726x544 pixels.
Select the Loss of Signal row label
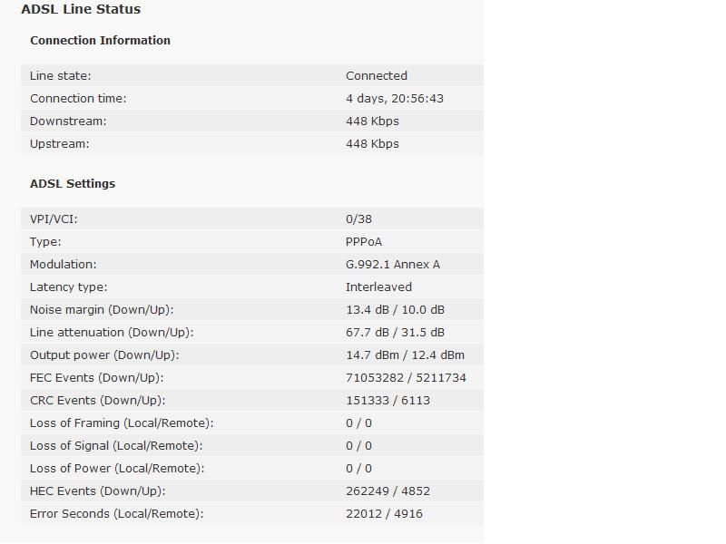click(x=116, y=446)
